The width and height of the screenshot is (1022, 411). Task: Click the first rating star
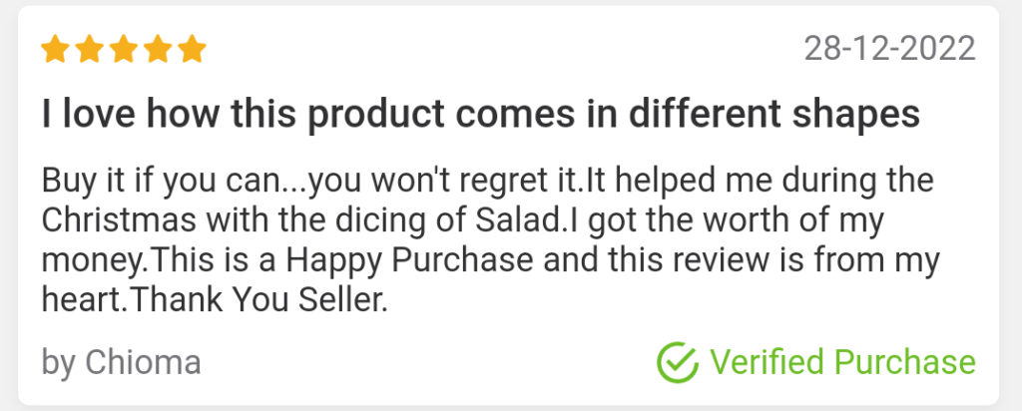click(57, 48)
